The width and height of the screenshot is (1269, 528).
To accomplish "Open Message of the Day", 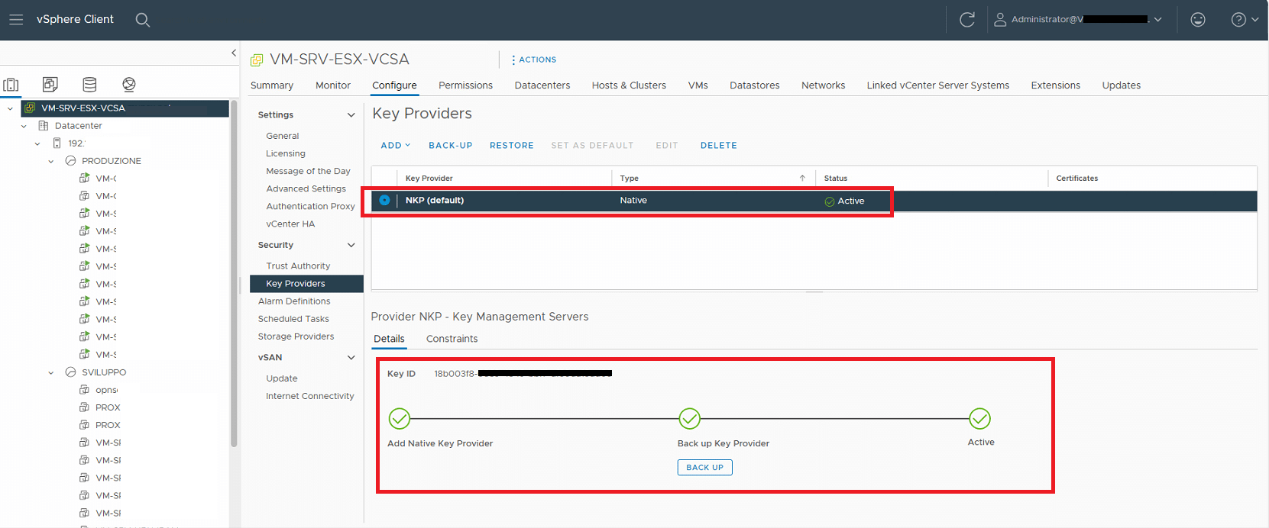I will point(308,171).
